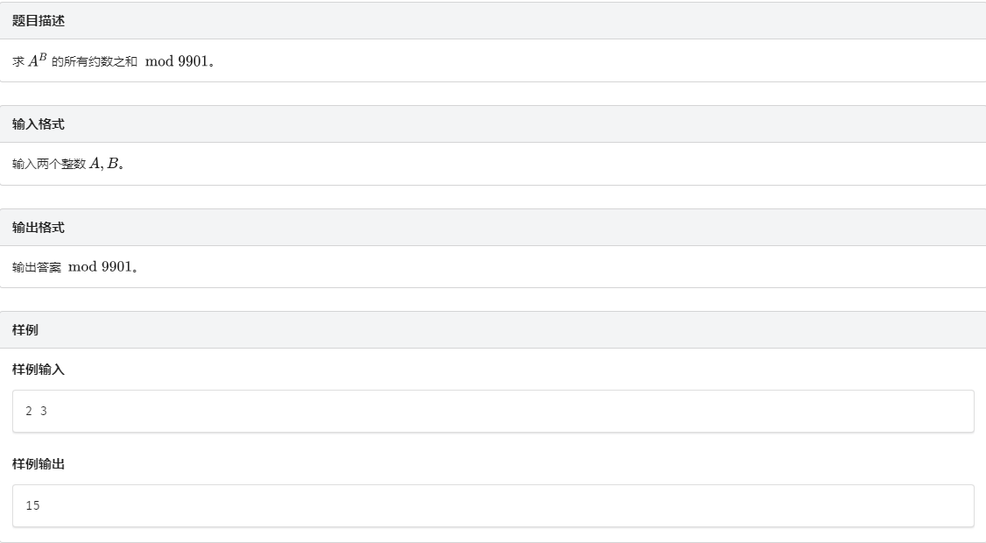The width and height of the screenshot is (986, 543).
Task: Click the character 求 starting the description
Action: pyautogui.click(x=18, y=61)
